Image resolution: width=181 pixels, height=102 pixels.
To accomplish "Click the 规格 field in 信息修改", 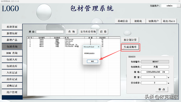I will point(155,72).
